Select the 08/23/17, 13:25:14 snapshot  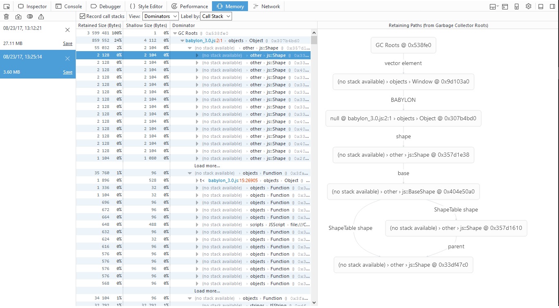[x=38, y=64]
